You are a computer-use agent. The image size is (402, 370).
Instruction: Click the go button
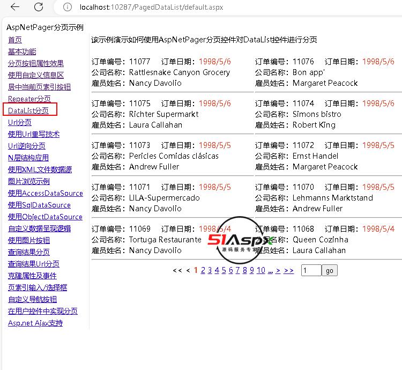pos(330,270)
